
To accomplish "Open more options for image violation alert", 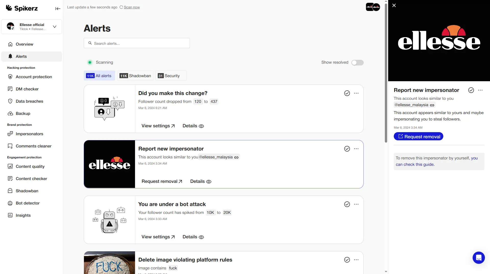I will [356, 260].
